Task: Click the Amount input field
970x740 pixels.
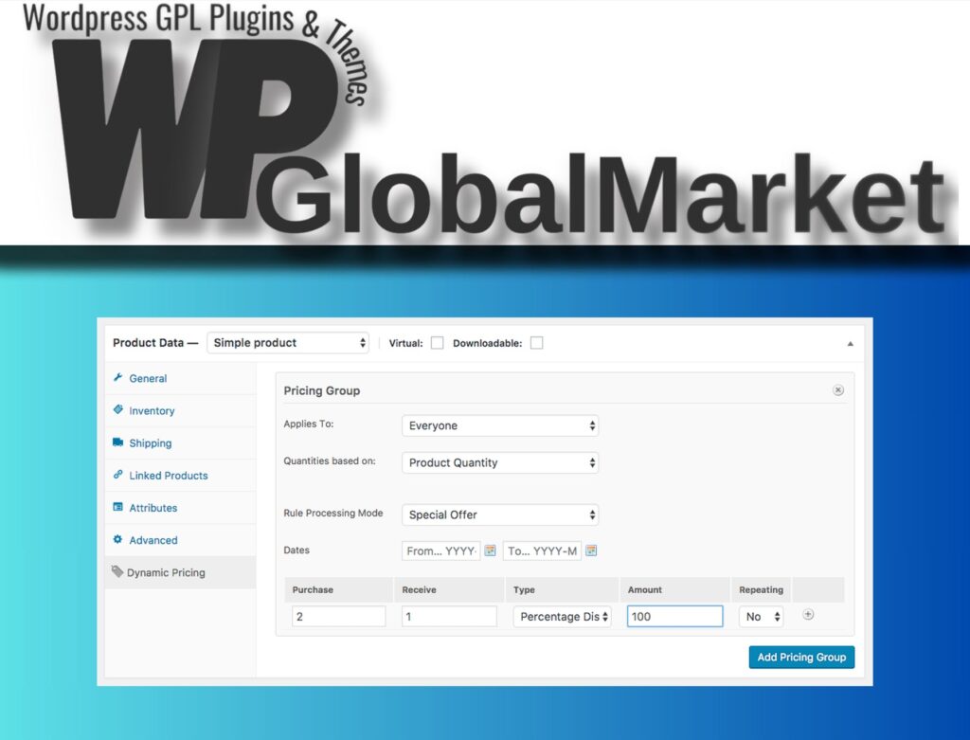Action: tap(674, 616)
